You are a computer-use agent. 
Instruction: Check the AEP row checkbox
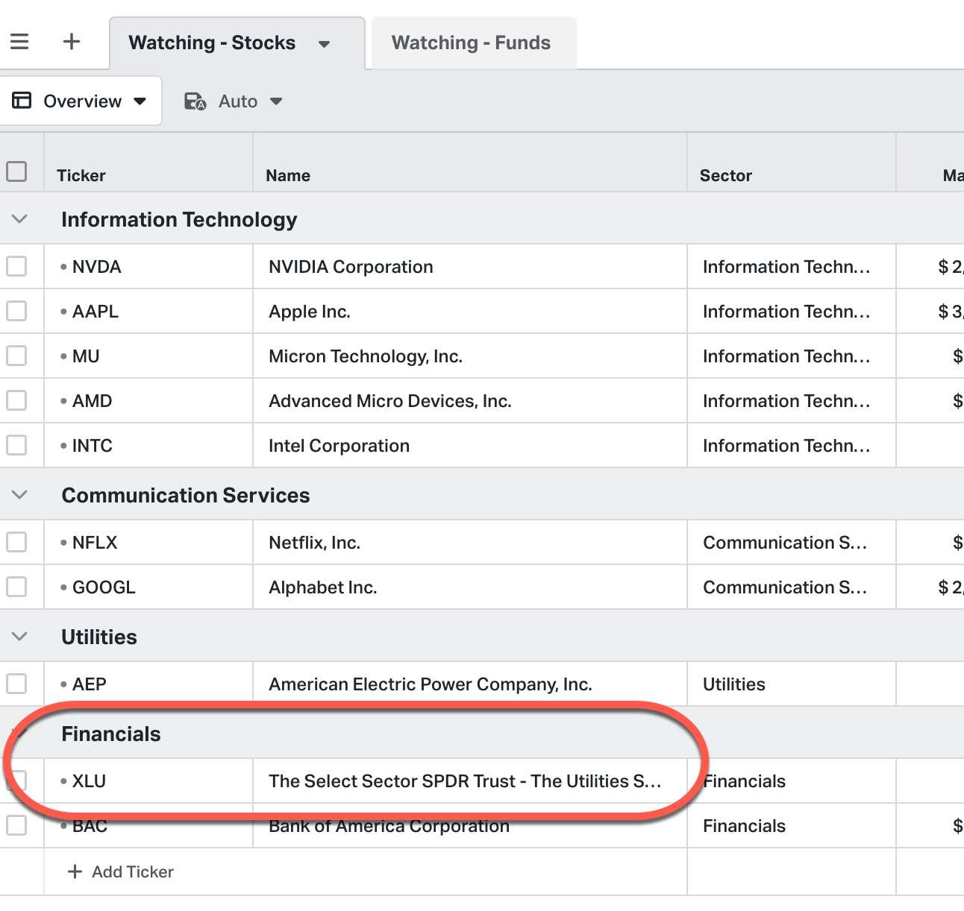[16, 684]
